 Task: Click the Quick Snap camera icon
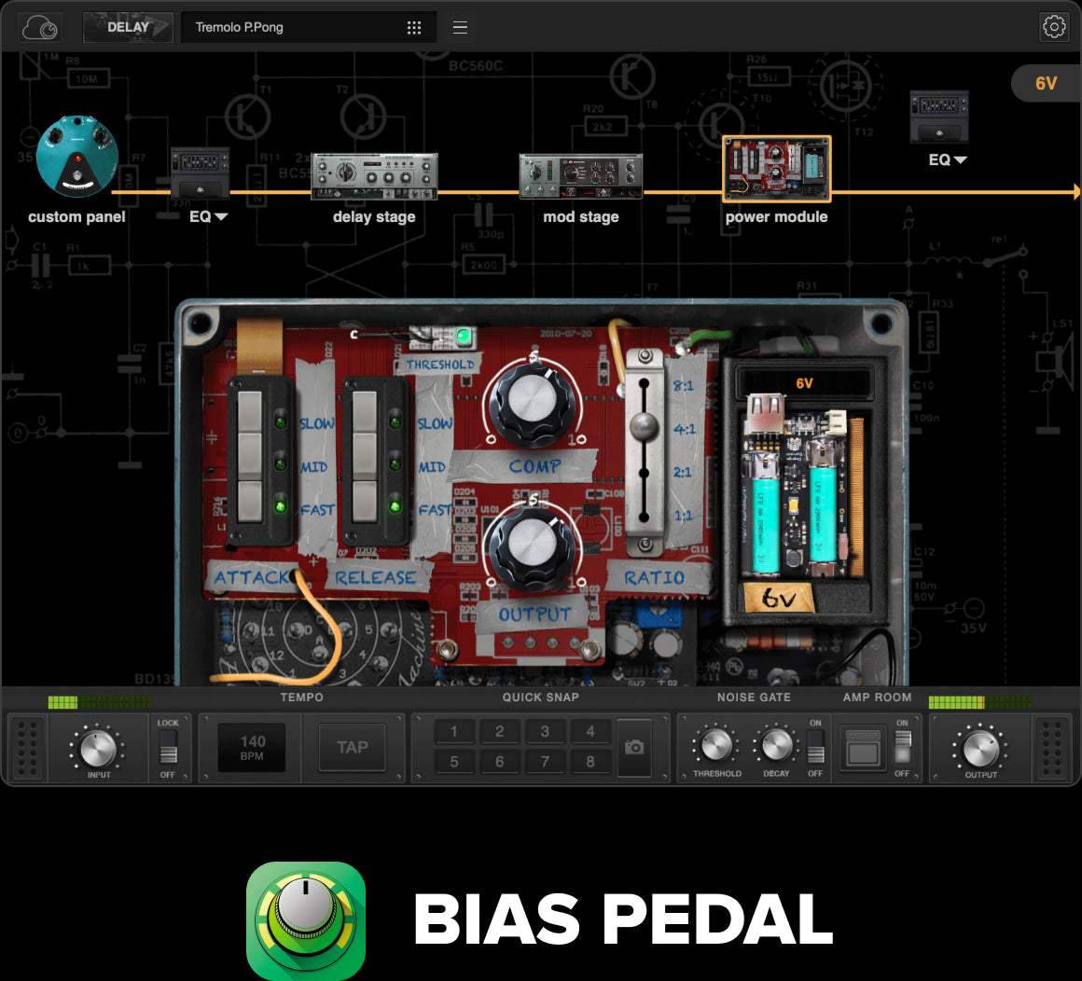634,747
